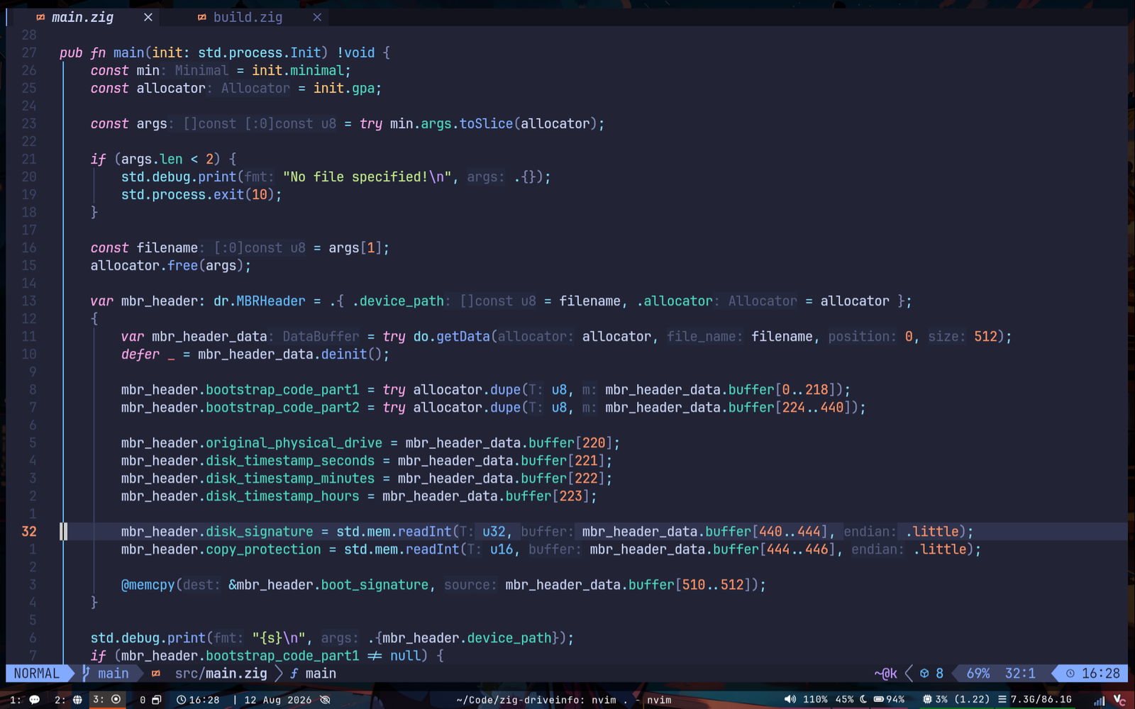Click the moon brightness icon
This screenshot has width=1135, height=709.
[x=863, y=699]
